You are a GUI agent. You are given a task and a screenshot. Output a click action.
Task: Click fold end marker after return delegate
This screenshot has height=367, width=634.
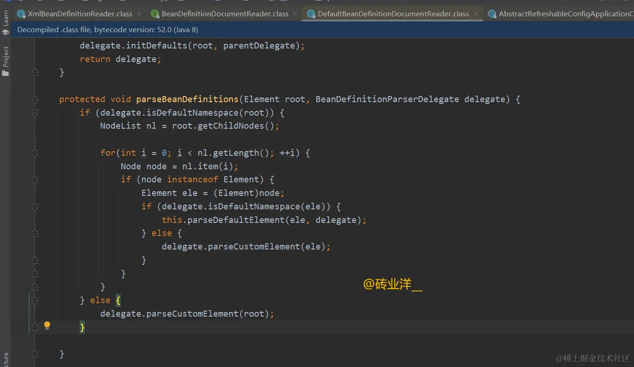click(x=34, y=72)
